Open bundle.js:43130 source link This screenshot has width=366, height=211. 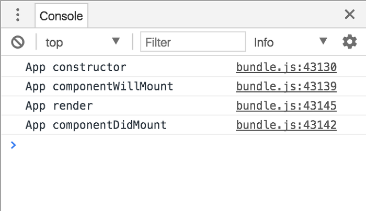click(286, 67)
